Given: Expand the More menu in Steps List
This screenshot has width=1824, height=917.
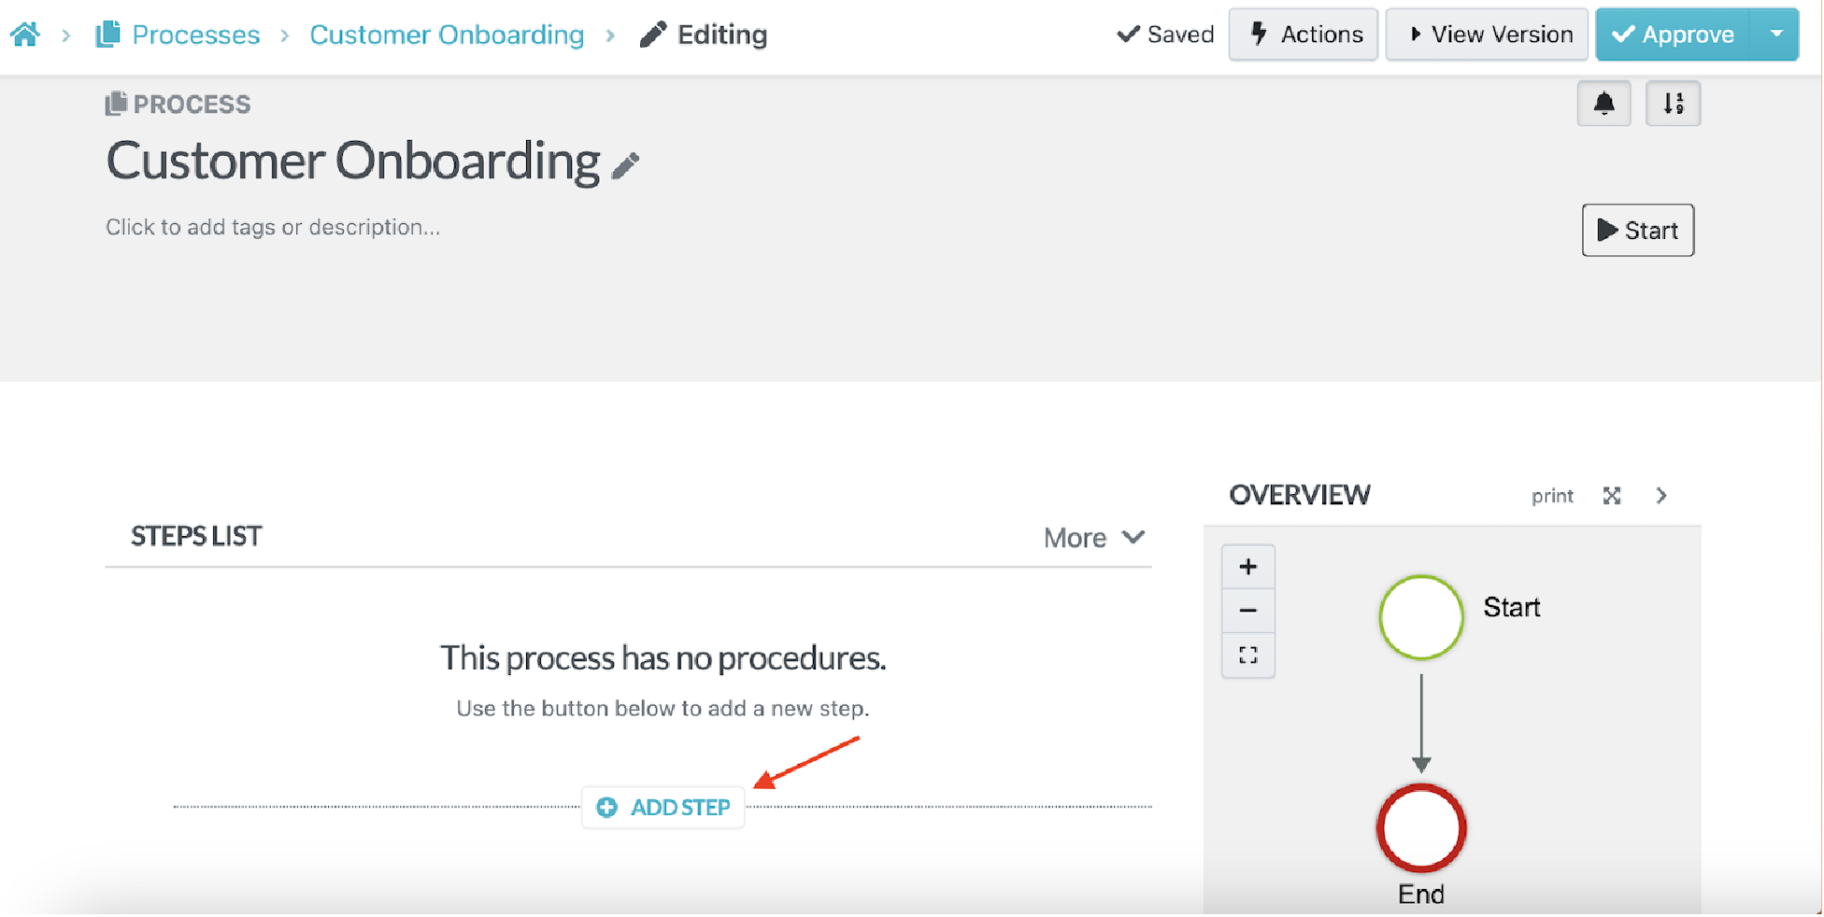Looking at the screenshot, I should pos(1093,538).
